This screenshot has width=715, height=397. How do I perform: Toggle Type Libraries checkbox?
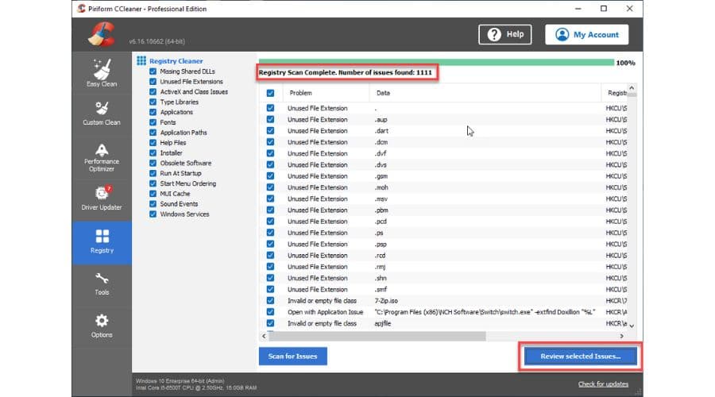click(x=153, y=102)
